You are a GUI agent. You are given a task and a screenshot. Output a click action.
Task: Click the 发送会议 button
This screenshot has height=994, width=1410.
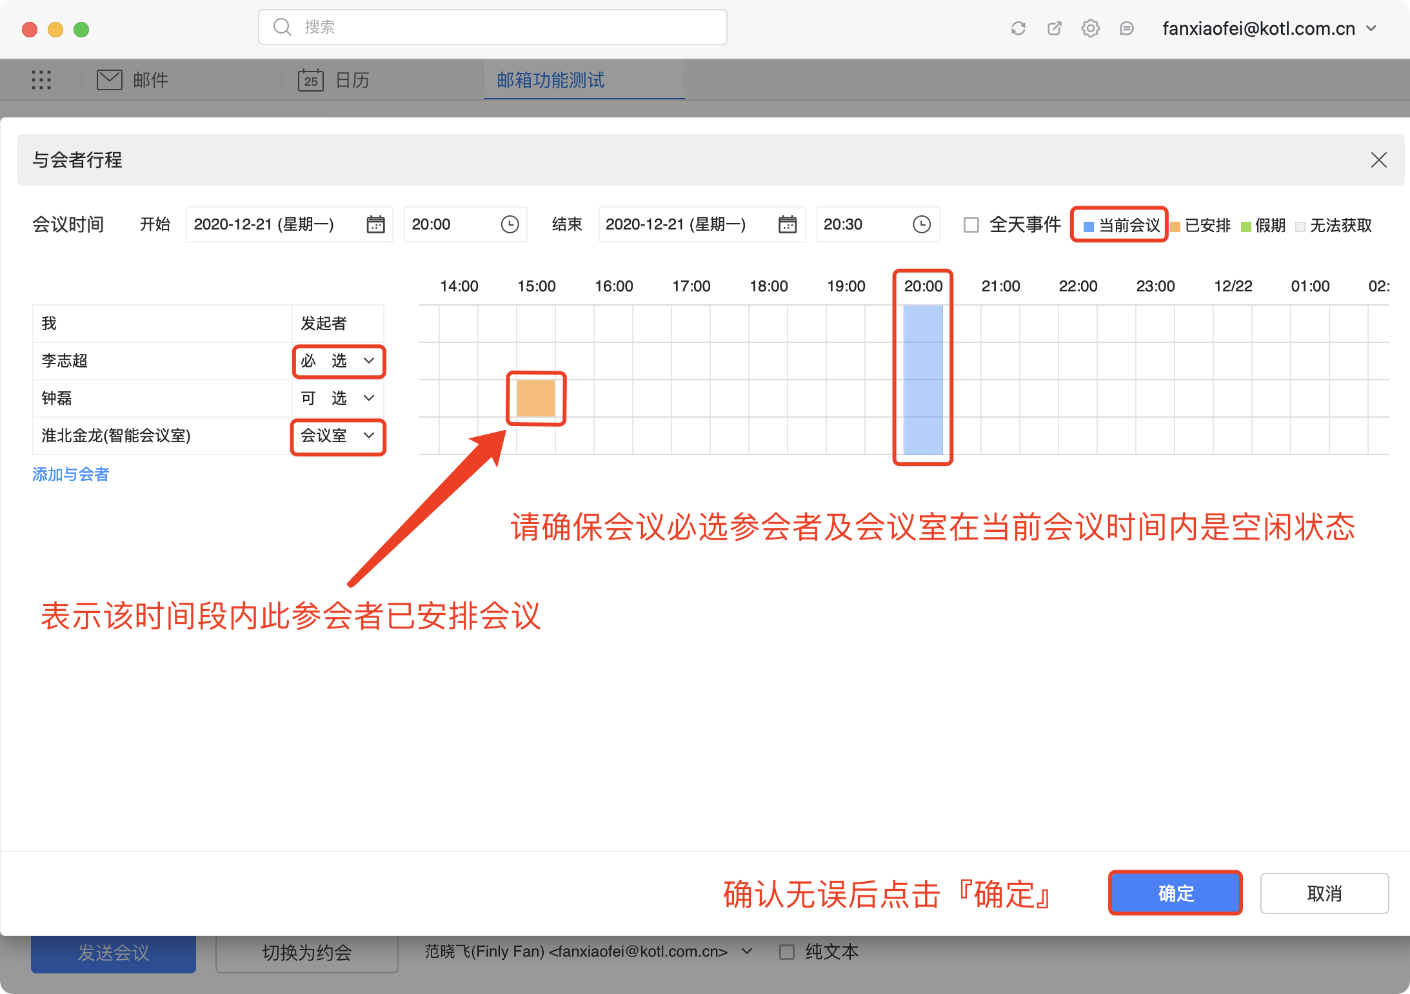[114, 953]
